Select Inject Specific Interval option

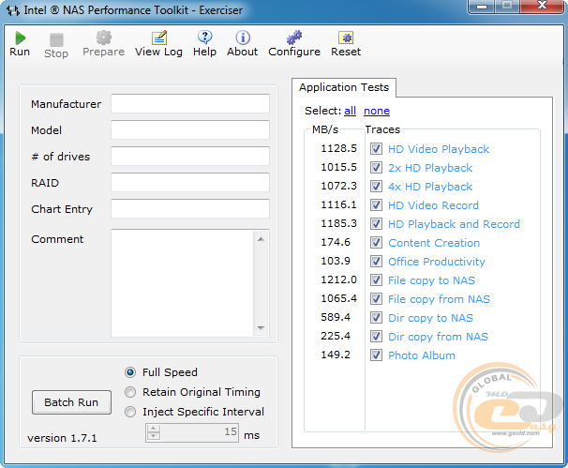coord(130,412)
